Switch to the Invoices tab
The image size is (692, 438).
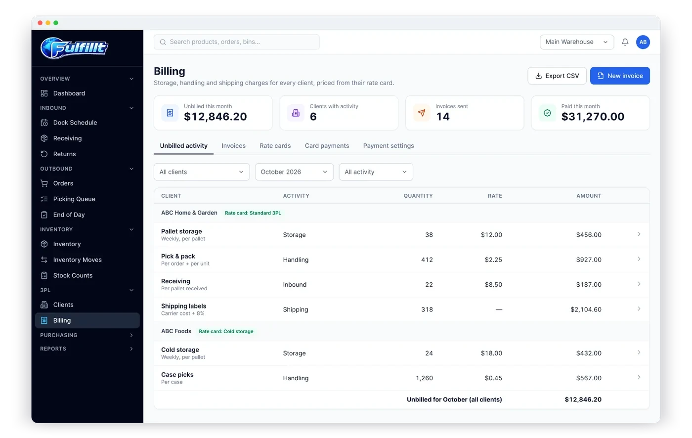233,146
